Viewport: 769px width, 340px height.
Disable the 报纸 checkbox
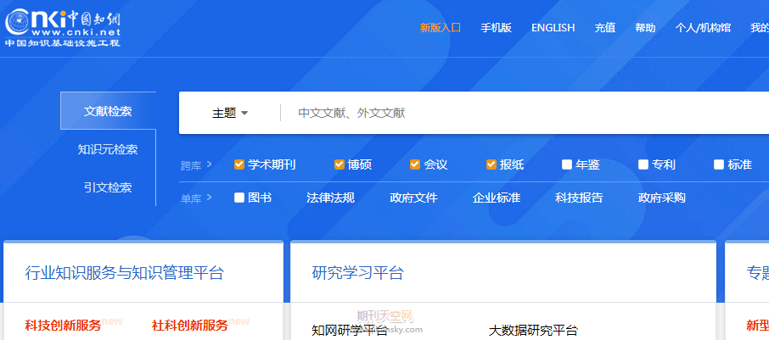coord(491,164)
